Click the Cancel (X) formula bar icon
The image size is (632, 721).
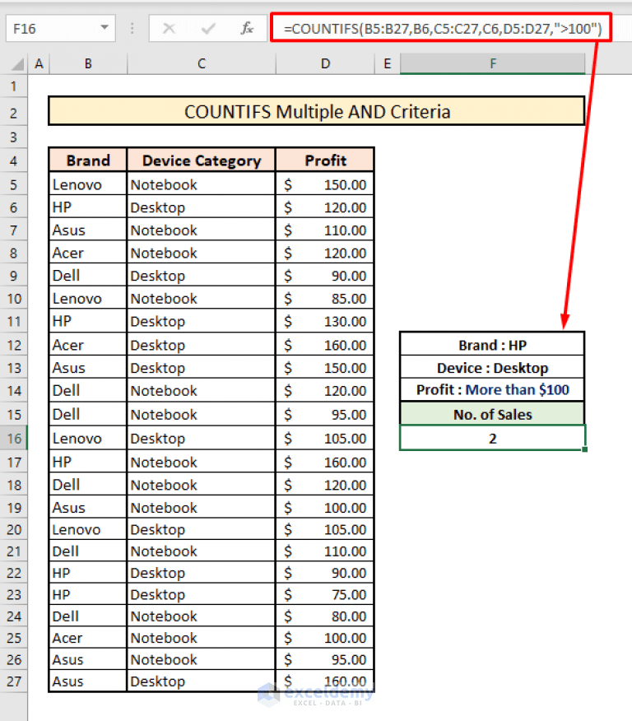169,29
